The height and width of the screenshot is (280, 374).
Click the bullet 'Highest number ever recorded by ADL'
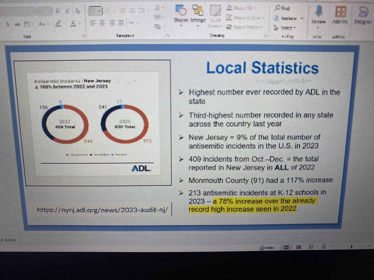tap(264, 97)
